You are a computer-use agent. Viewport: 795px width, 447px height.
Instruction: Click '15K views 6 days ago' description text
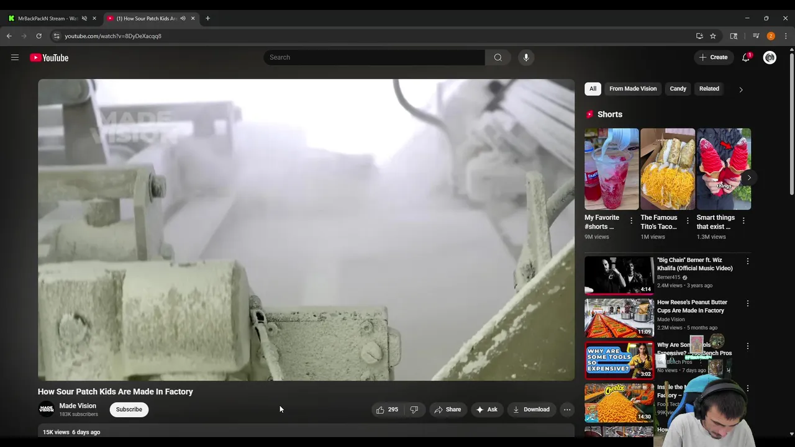pos(71,432)
